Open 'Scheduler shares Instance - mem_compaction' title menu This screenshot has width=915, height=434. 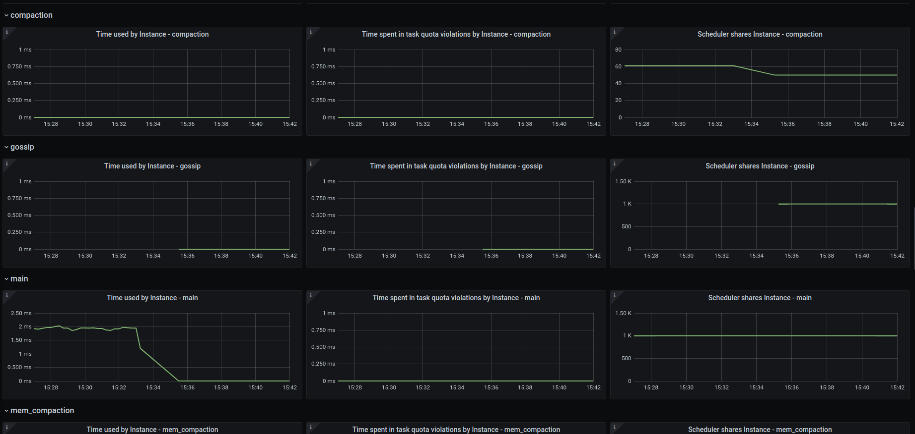(x=760, y=430)
